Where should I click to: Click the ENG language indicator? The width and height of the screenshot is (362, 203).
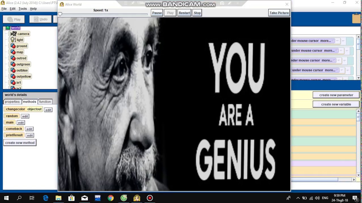(325, 198)
